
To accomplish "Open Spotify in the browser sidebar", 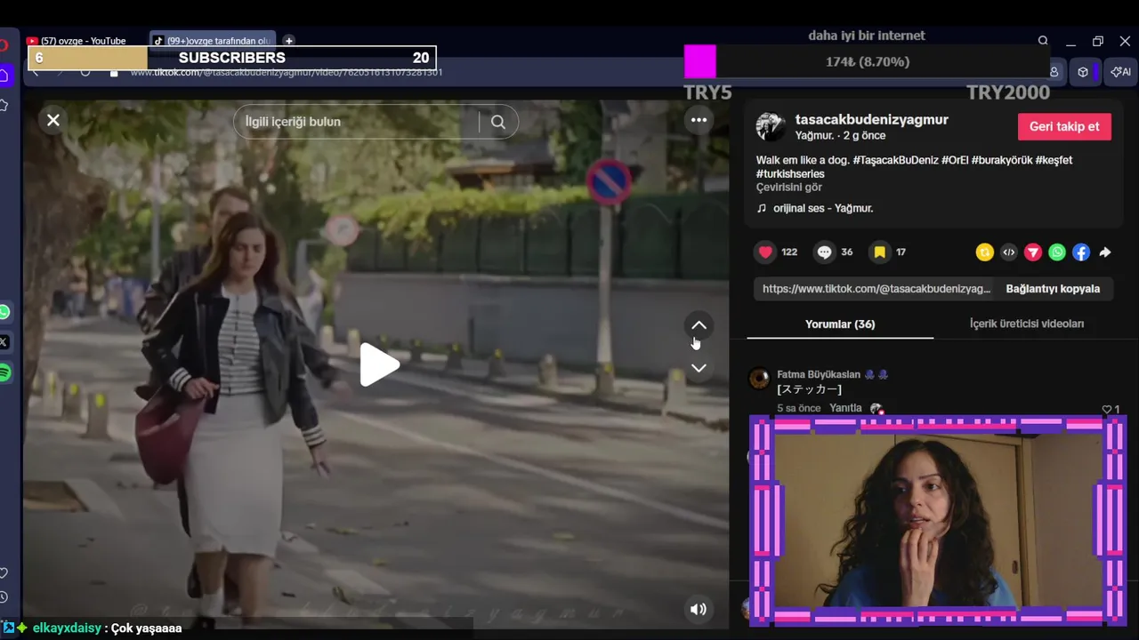I will click(4, 373).
